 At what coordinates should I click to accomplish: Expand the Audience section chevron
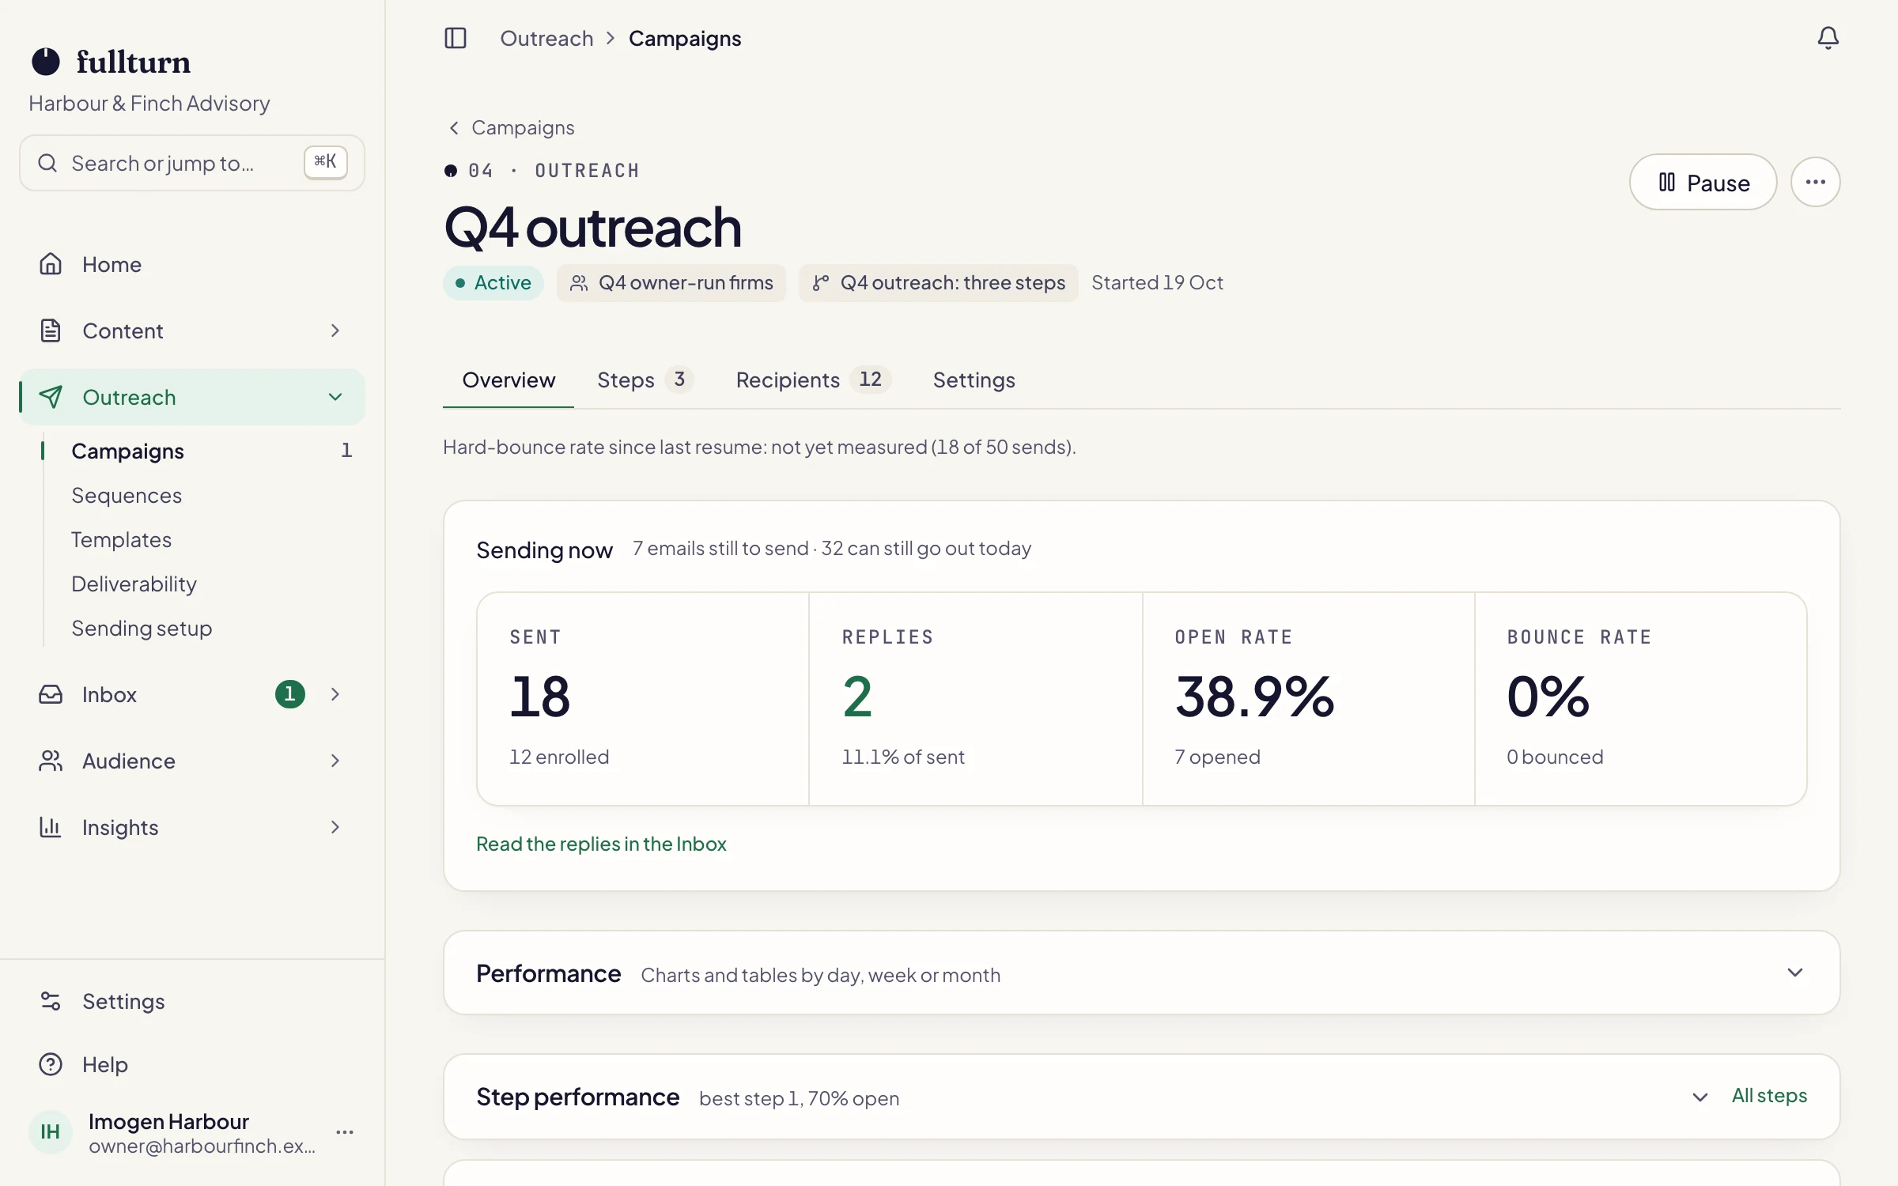tap(335, 761)
